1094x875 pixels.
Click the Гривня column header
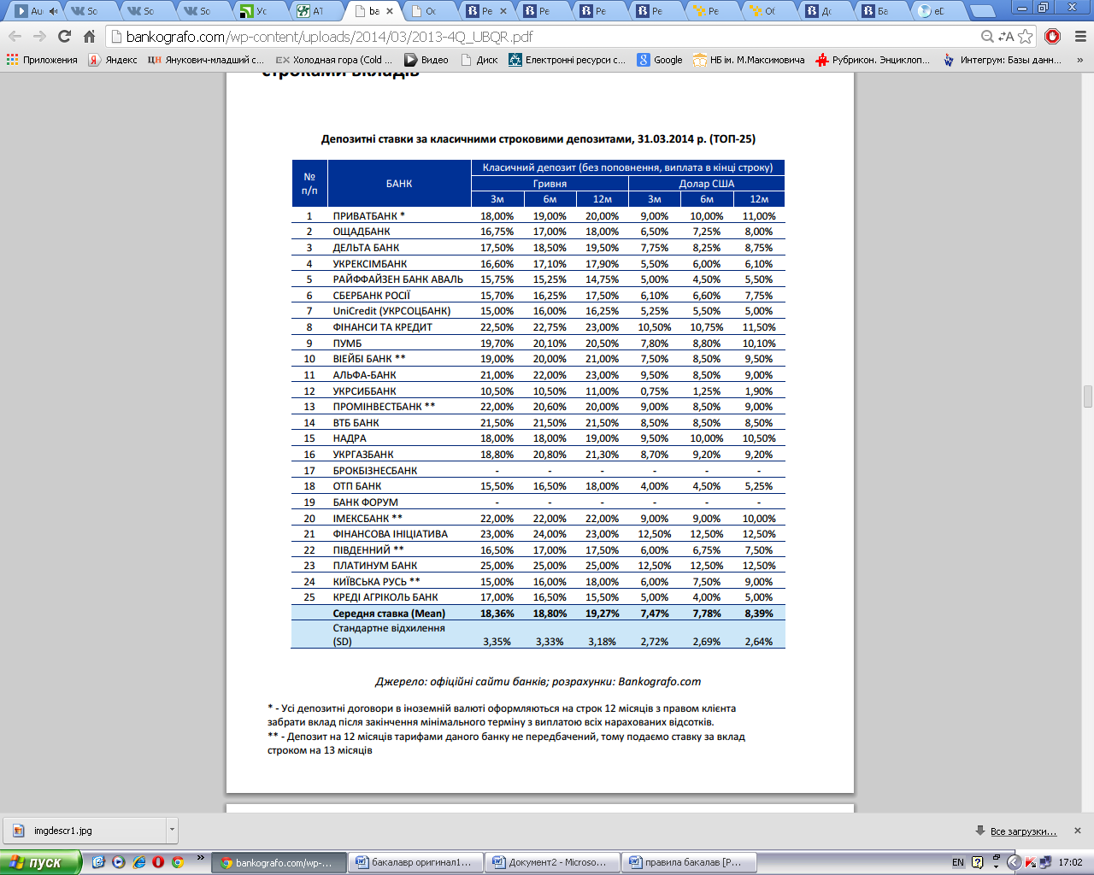pos(550,184)
